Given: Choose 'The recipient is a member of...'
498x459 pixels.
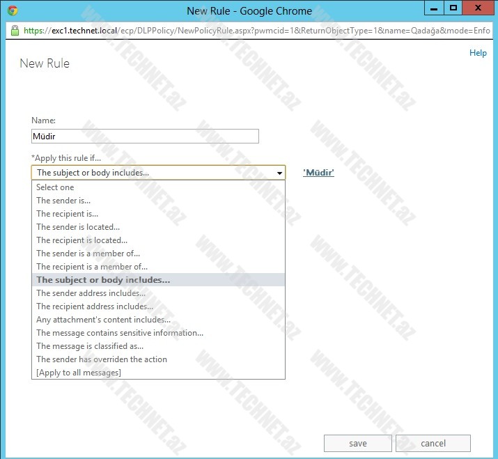Looking at the screenshot, I should pyautogui.click(x=92, y=267).
